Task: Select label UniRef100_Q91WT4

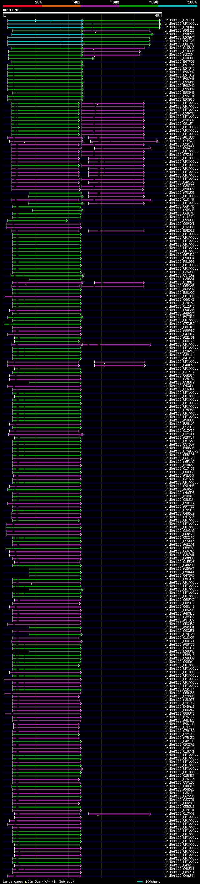Action: 179,124
